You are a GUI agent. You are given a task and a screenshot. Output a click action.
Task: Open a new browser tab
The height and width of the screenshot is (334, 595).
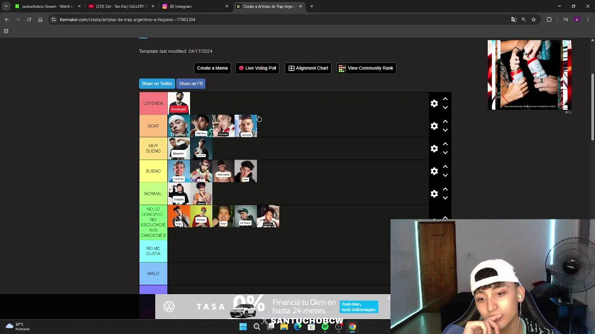point(312,6)
